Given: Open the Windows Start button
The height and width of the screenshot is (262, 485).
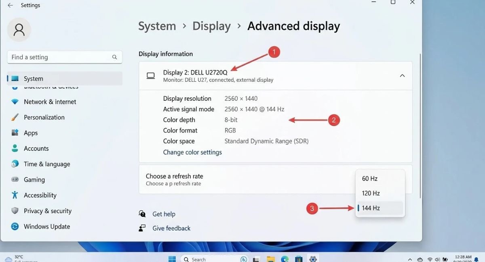Looking at the screenshot, I should tap(172, 259).
